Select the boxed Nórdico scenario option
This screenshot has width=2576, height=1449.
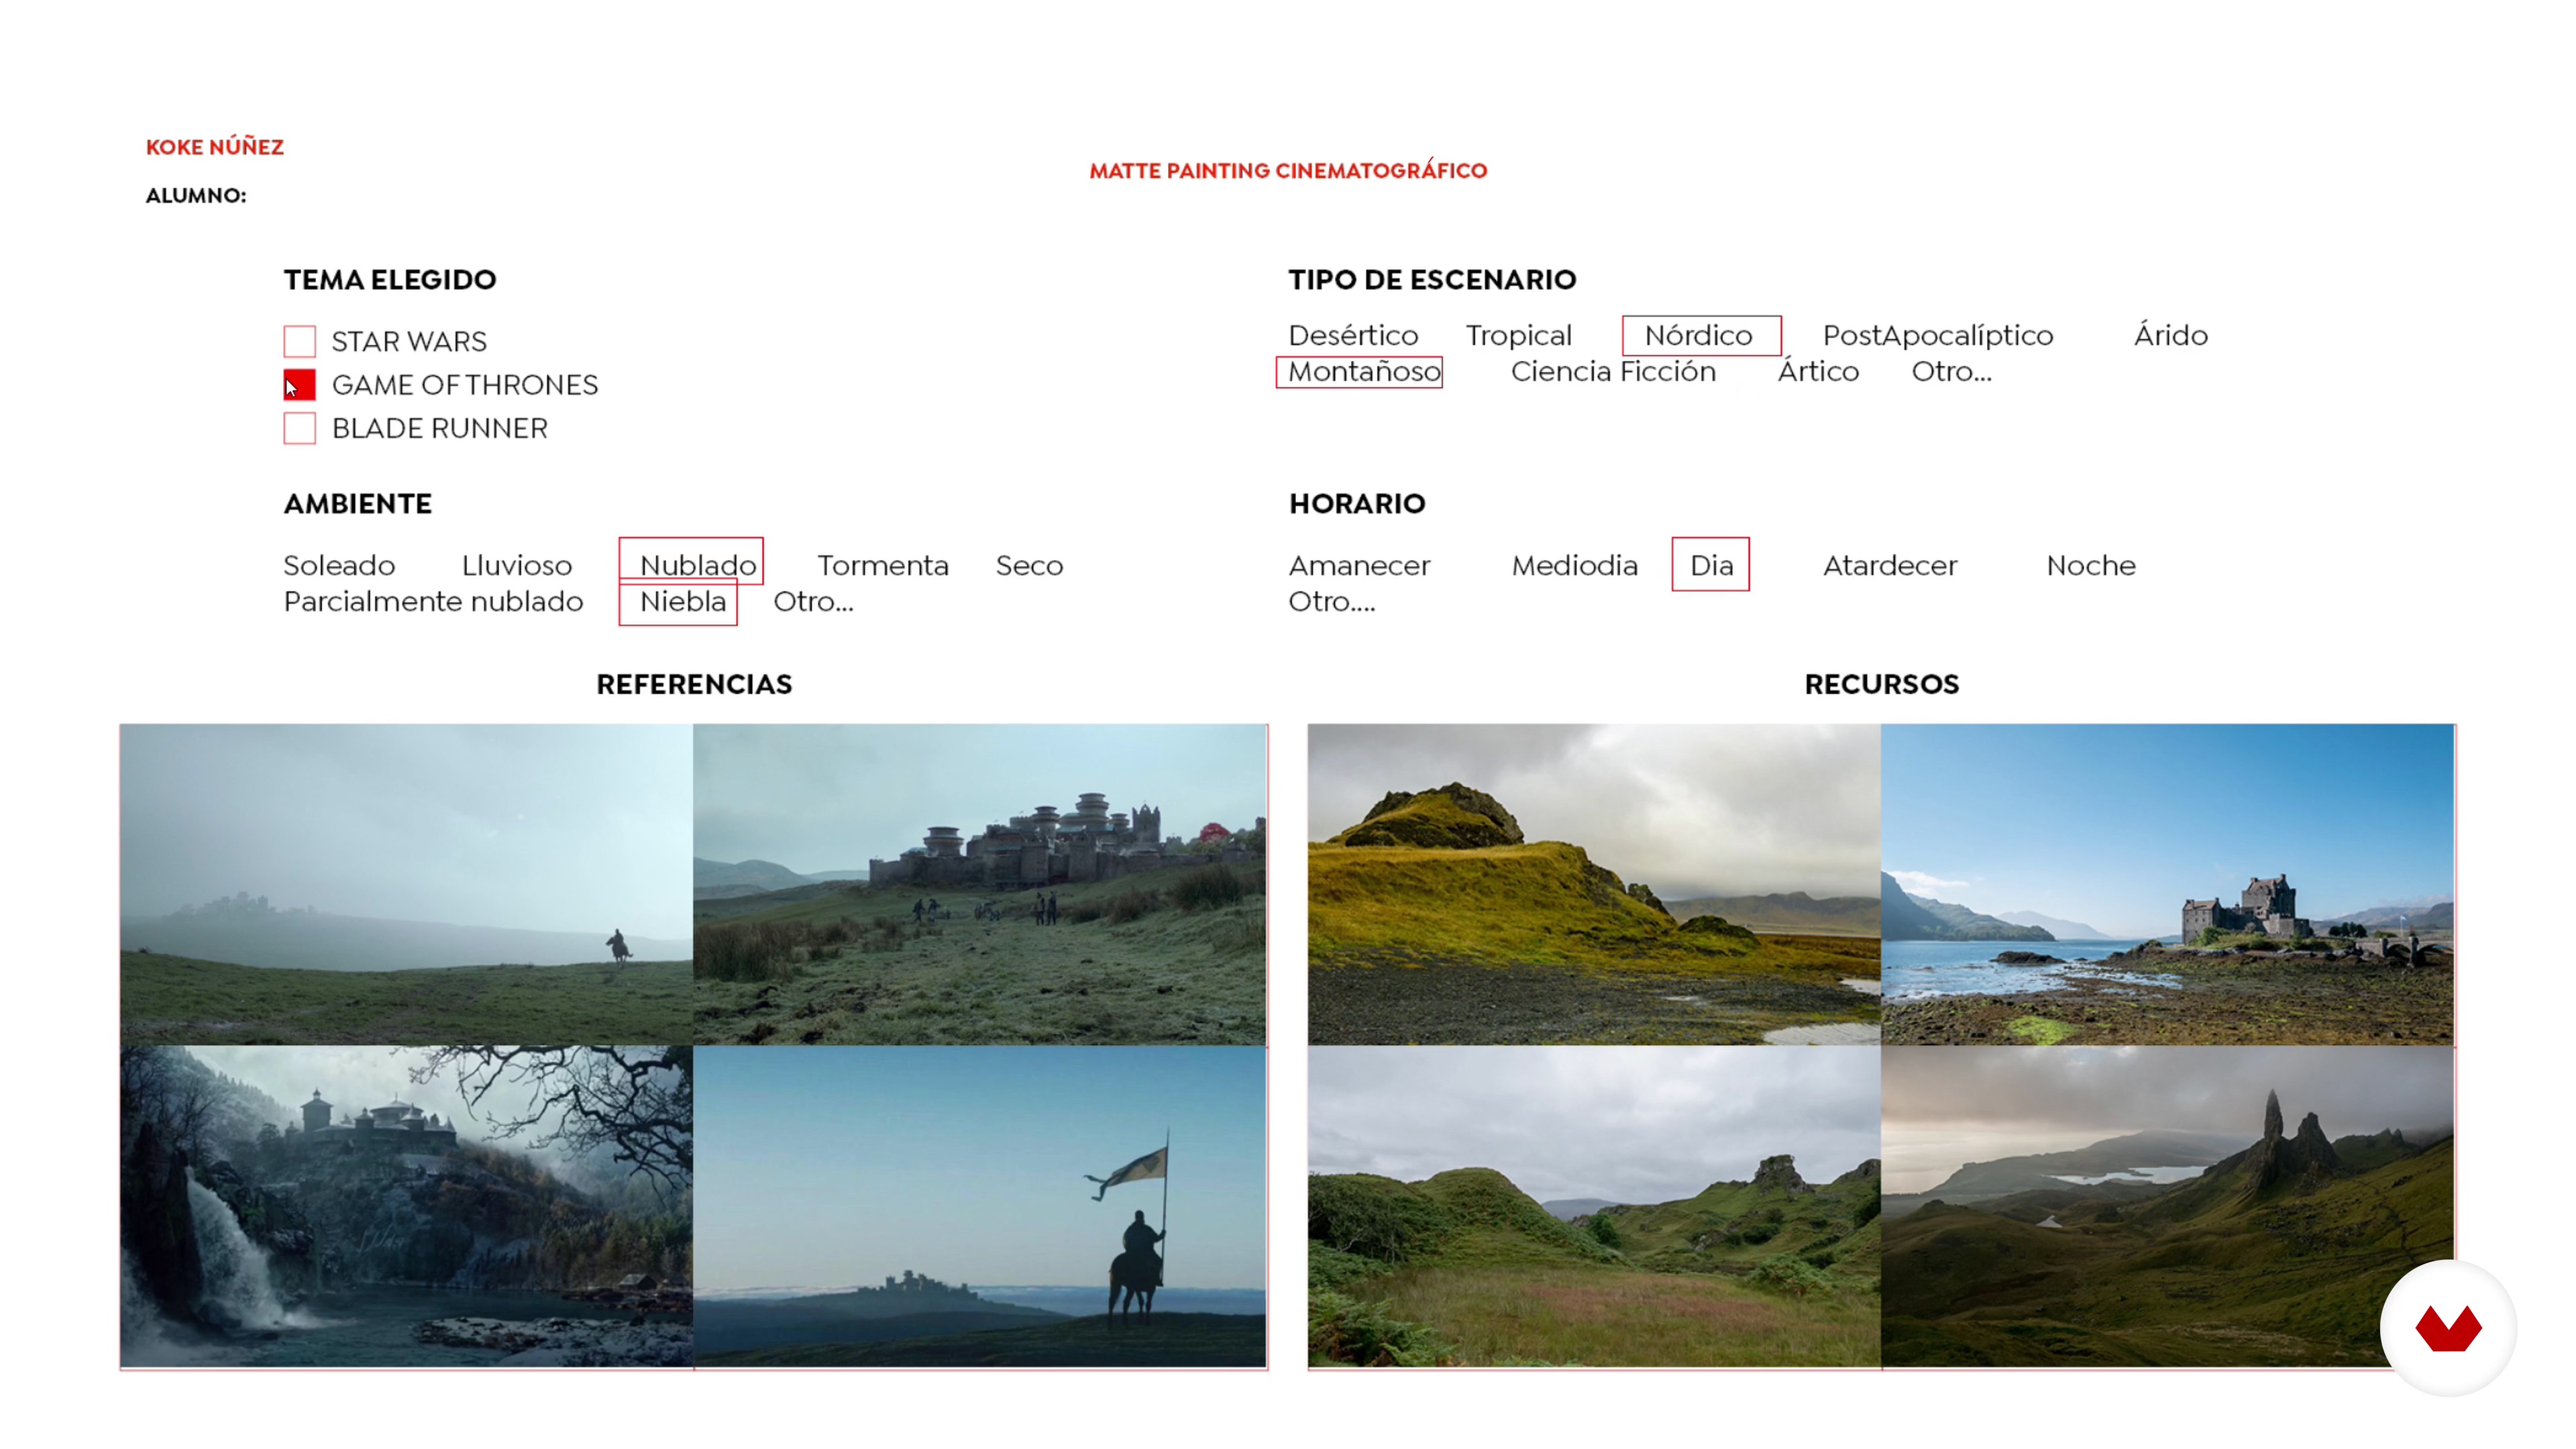1701,335
